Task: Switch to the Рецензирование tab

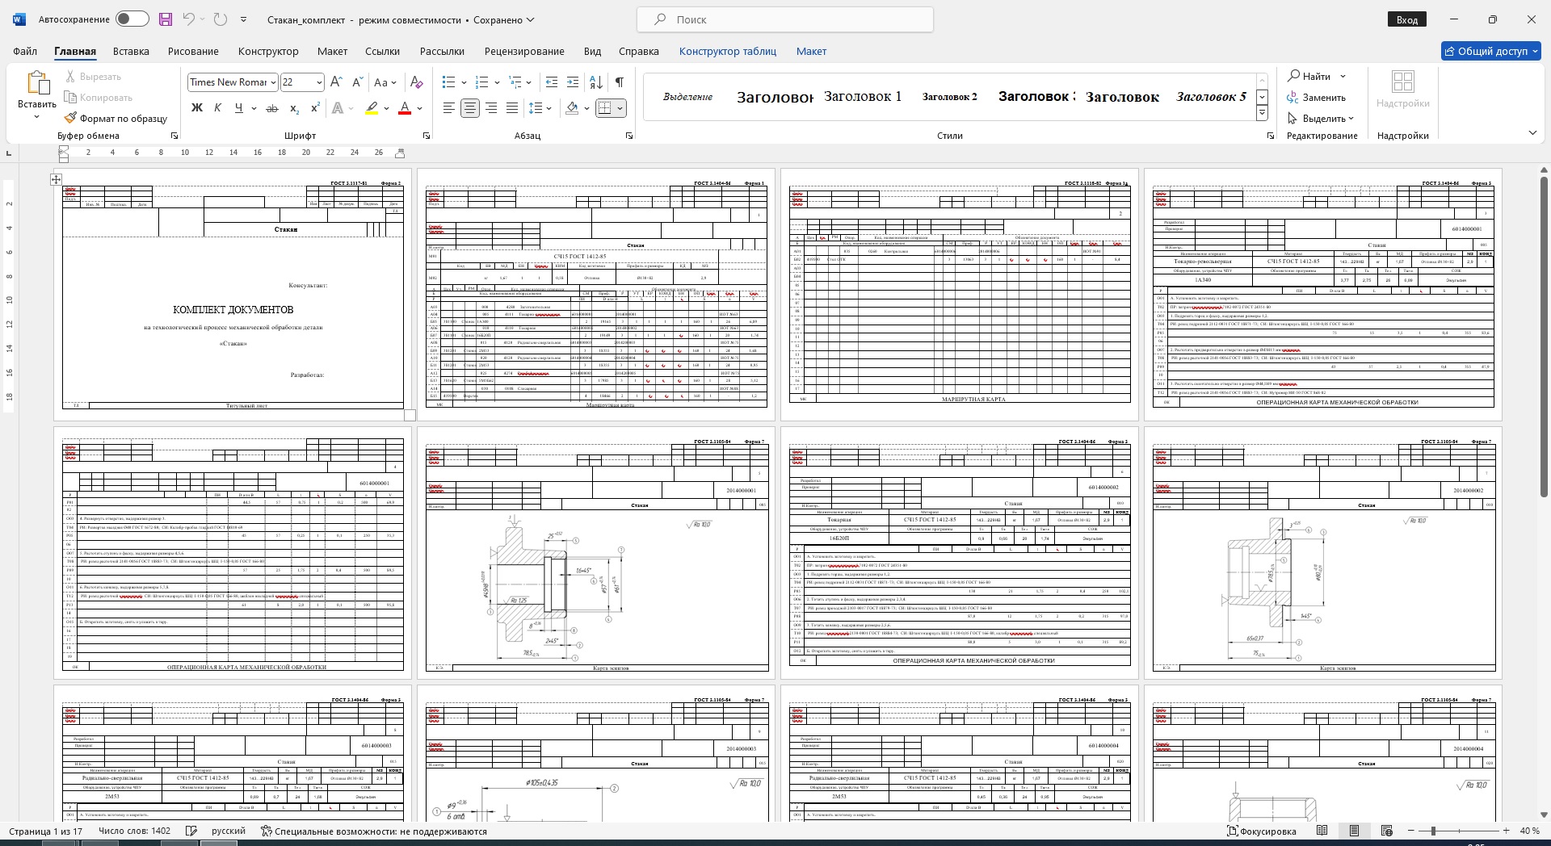Action: 524,51
